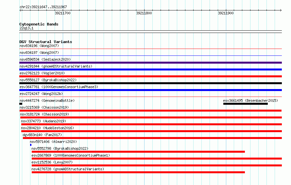
Task: Click the chr22:39211647..39211967 region label
Action: tap(43, 7)
